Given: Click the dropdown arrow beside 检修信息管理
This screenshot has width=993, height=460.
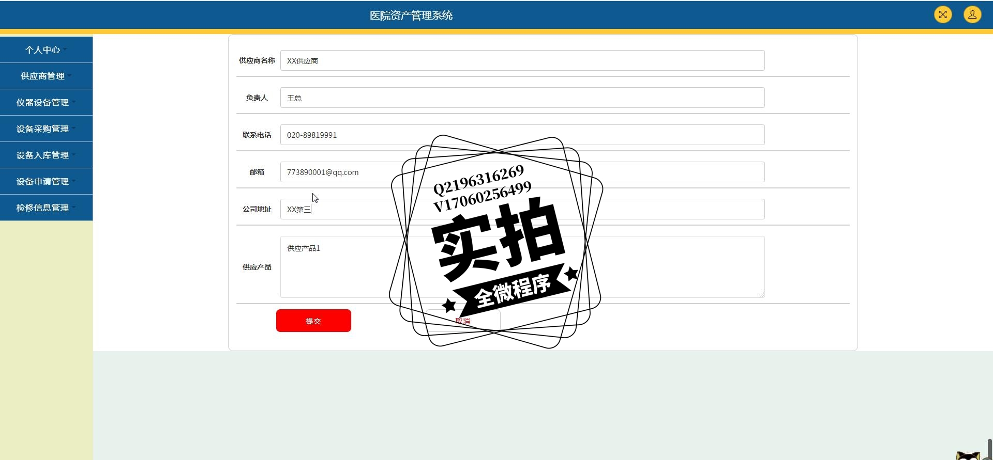Looking at the screenshot, I should tap(73, 207).
